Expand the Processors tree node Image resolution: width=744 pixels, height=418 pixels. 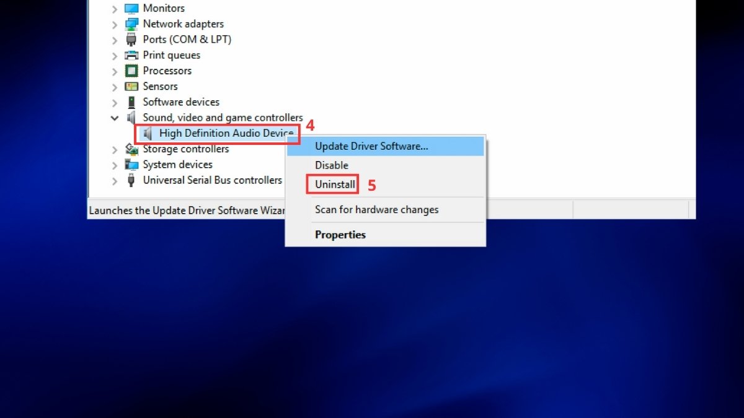coord(115,71)
